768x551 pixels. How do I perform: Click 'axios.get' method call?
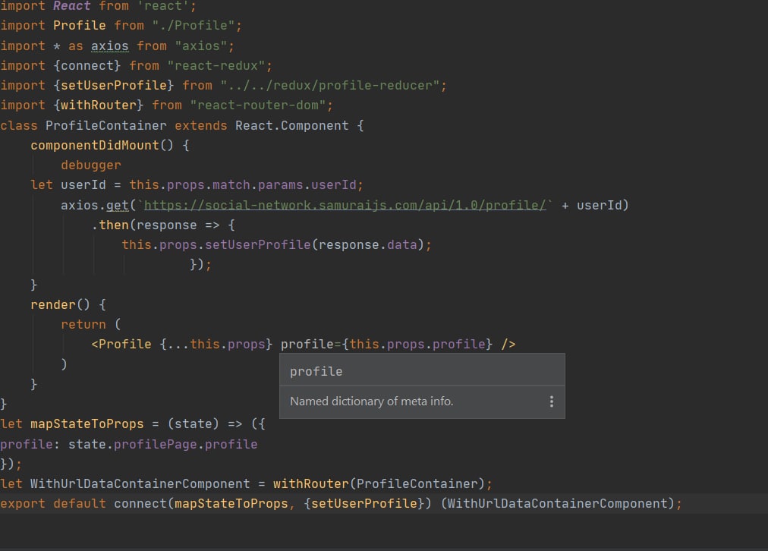(x=95, y=205)
